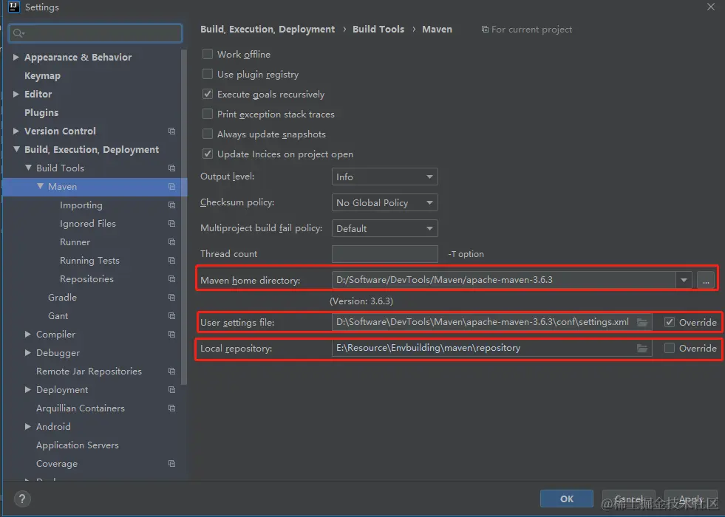Expand the Editor section
This screenshot has height=517, width=725.
pyautogui.click(x=16, y=95)
